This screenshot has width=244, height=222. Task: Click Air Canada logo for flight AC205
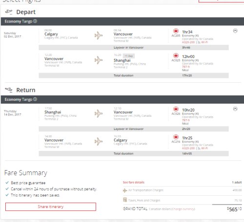coord(176,31)
